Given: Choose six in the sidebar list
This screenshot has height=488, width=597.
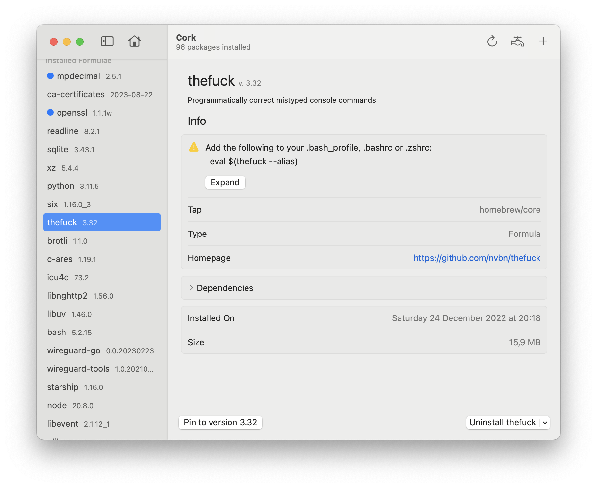Looking at the screenshot, I should click(x=102, y=204).
